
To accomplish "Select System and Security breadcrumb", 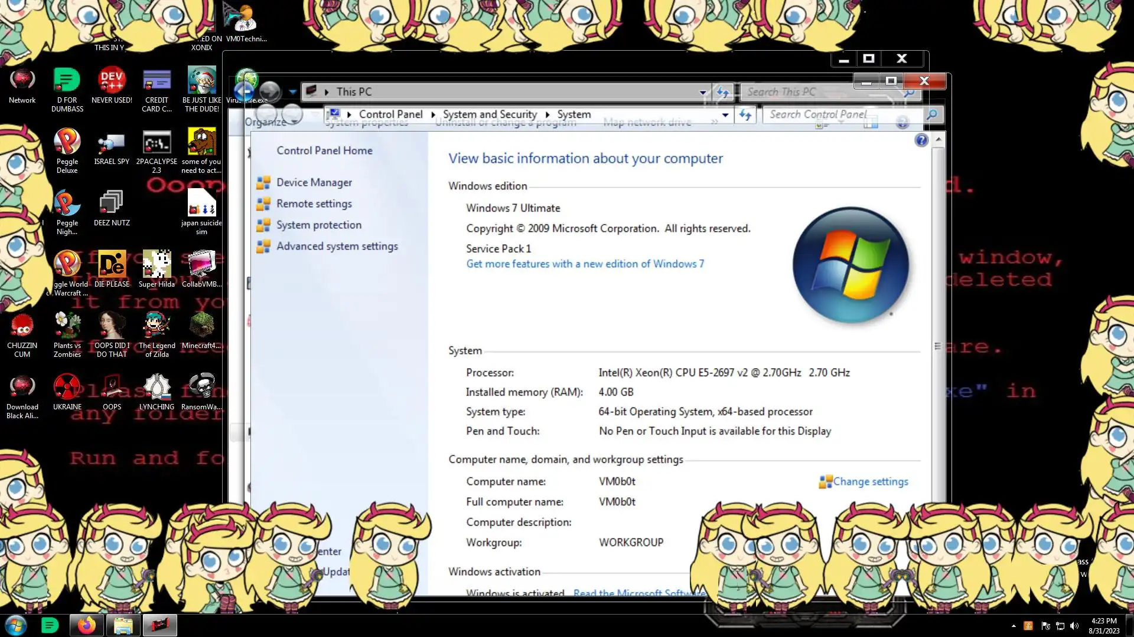I will pos(490,114).
